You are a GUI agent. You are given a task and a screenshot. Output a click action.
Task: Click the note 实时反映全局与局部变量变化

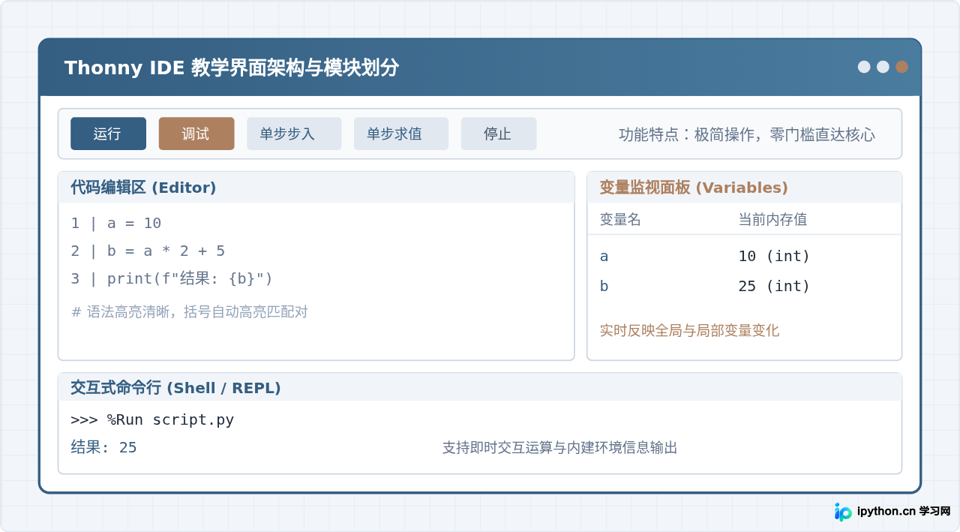pyautogui.click(x=689, y=331)
